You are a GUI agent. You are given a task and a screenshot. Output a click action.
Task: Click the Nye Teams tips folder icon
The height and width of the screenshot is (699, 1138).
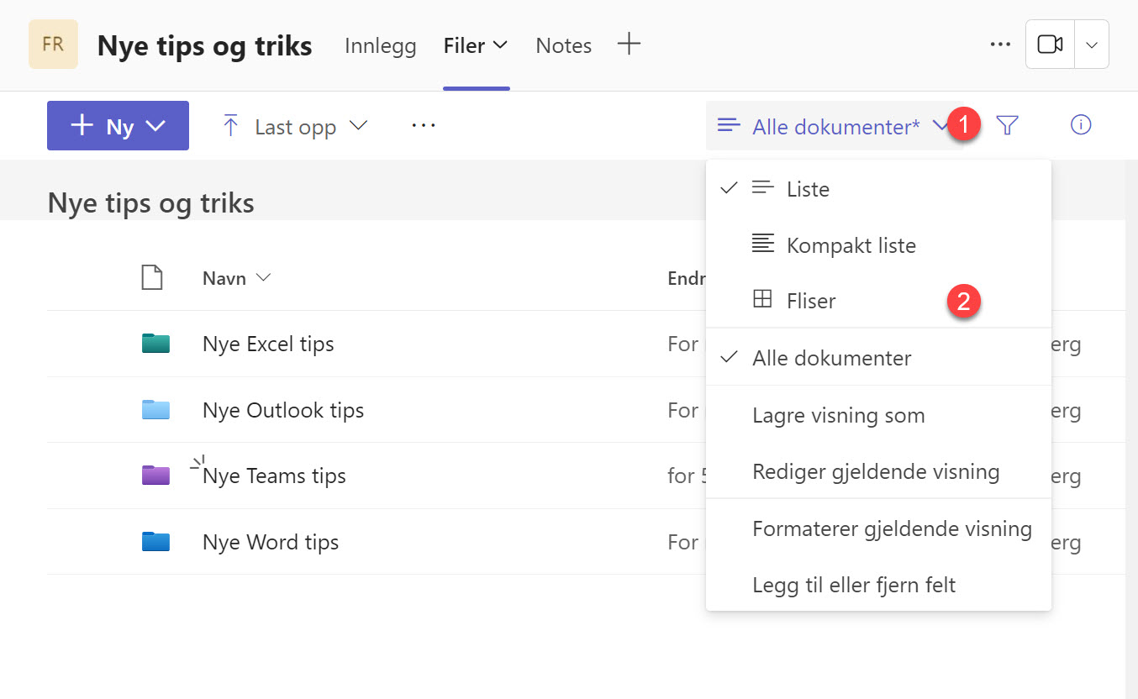tap(155, 476)
